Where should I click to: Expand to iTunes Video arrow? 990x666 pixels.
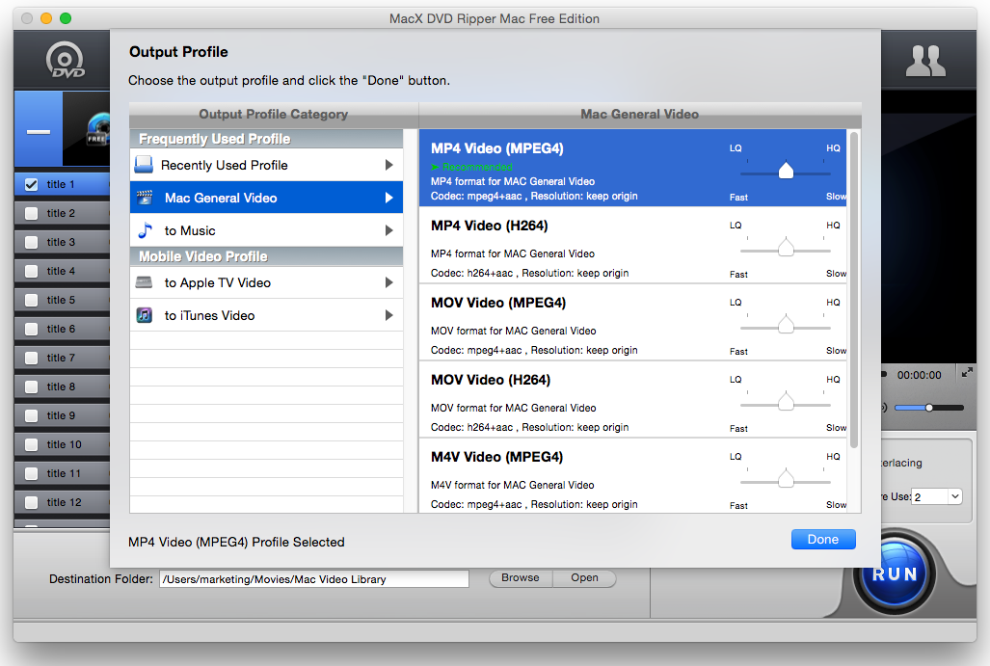pos(388,315)
